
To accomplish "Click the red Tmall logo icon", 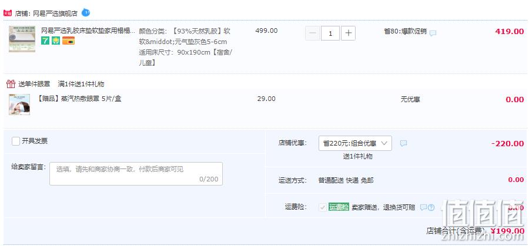I will [8, 14].
